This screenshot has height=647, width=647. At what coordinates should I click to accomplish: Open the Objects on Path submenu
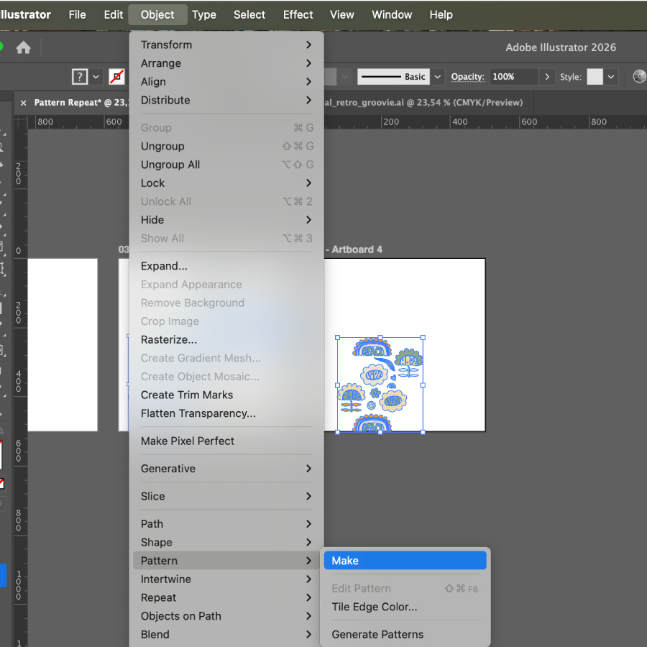(226, 616)
